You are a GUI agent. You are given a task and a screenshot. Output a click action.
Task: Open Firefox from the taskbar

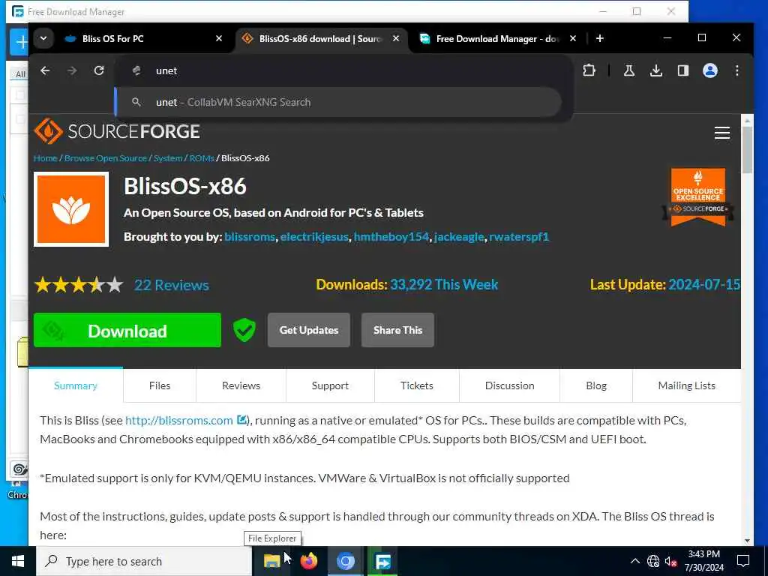click(x=308, y=561)
